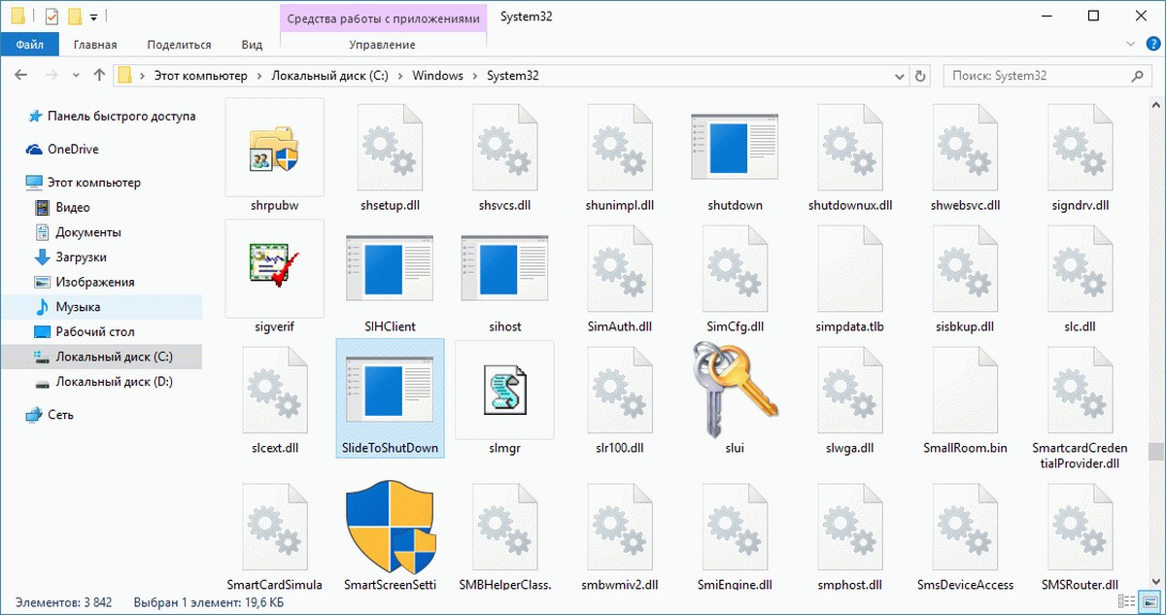Click the Properties quick access icon

coord(51,17)
